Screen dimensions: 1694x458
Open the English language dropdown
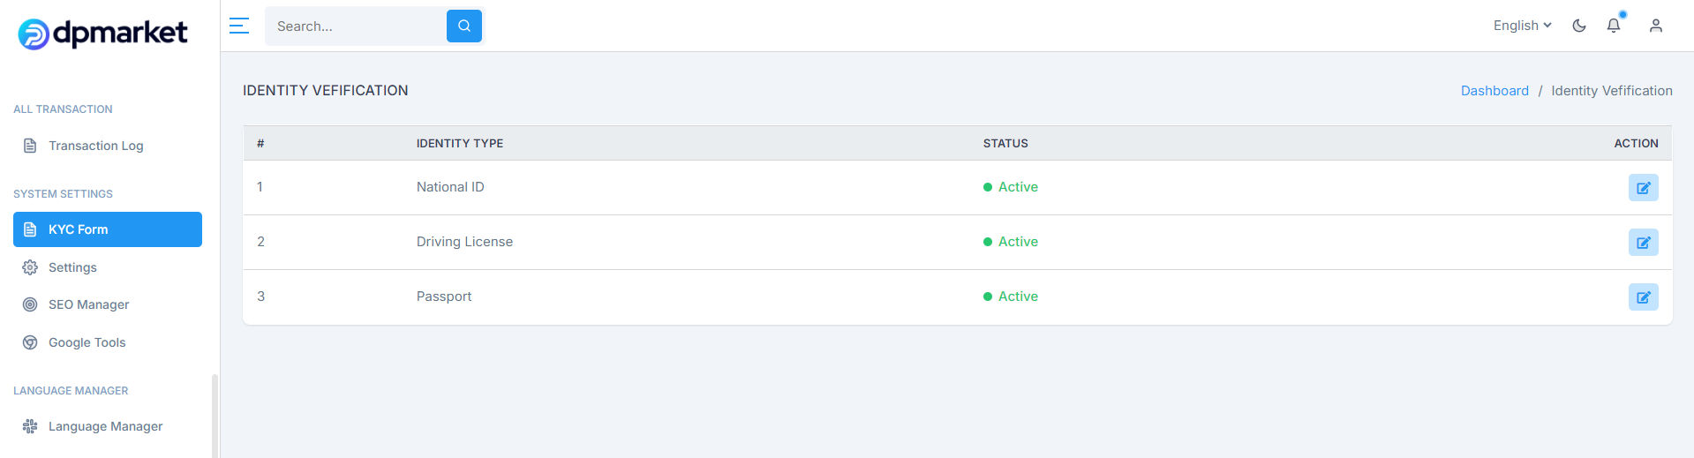coord(1522,26)
